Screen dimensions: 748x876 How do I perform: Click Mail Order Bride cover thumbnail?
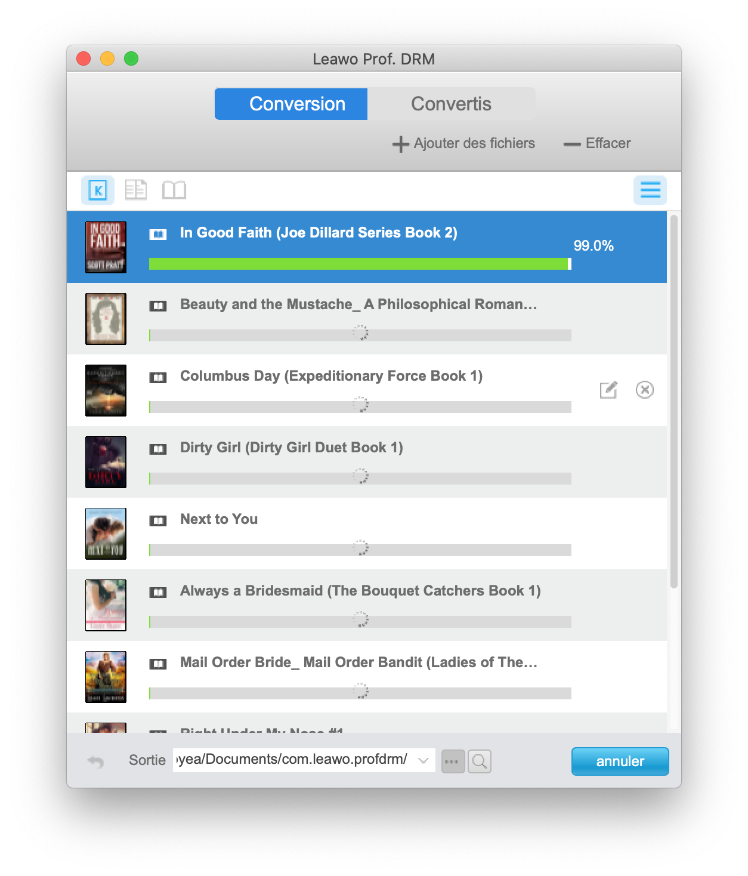(x=106, y=677)
